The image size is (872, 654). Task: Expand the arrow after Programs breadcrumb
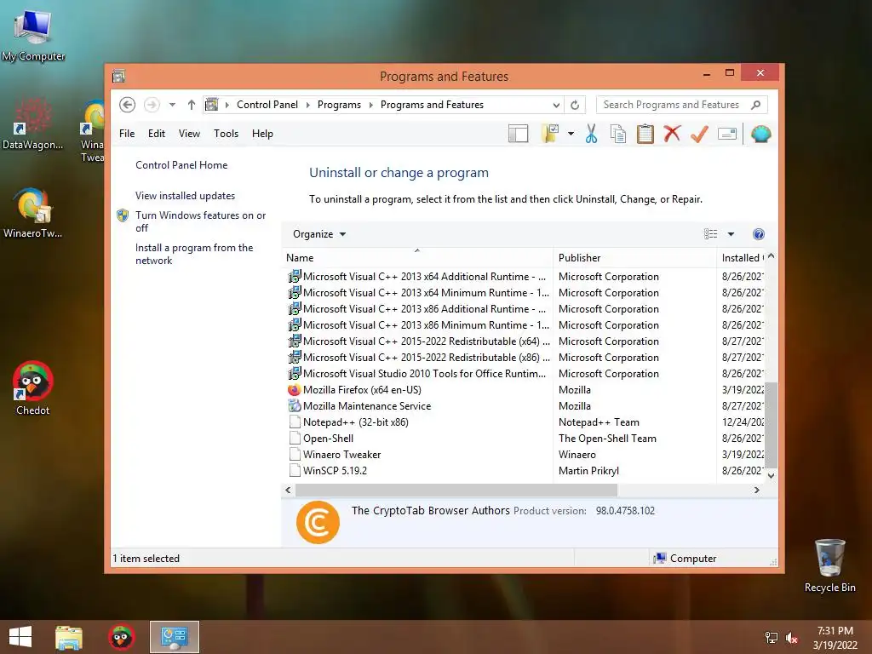(x=371, y=105)
